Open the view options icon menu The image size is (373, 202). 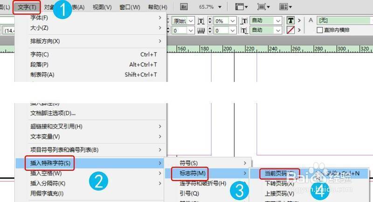coord(241,7)
